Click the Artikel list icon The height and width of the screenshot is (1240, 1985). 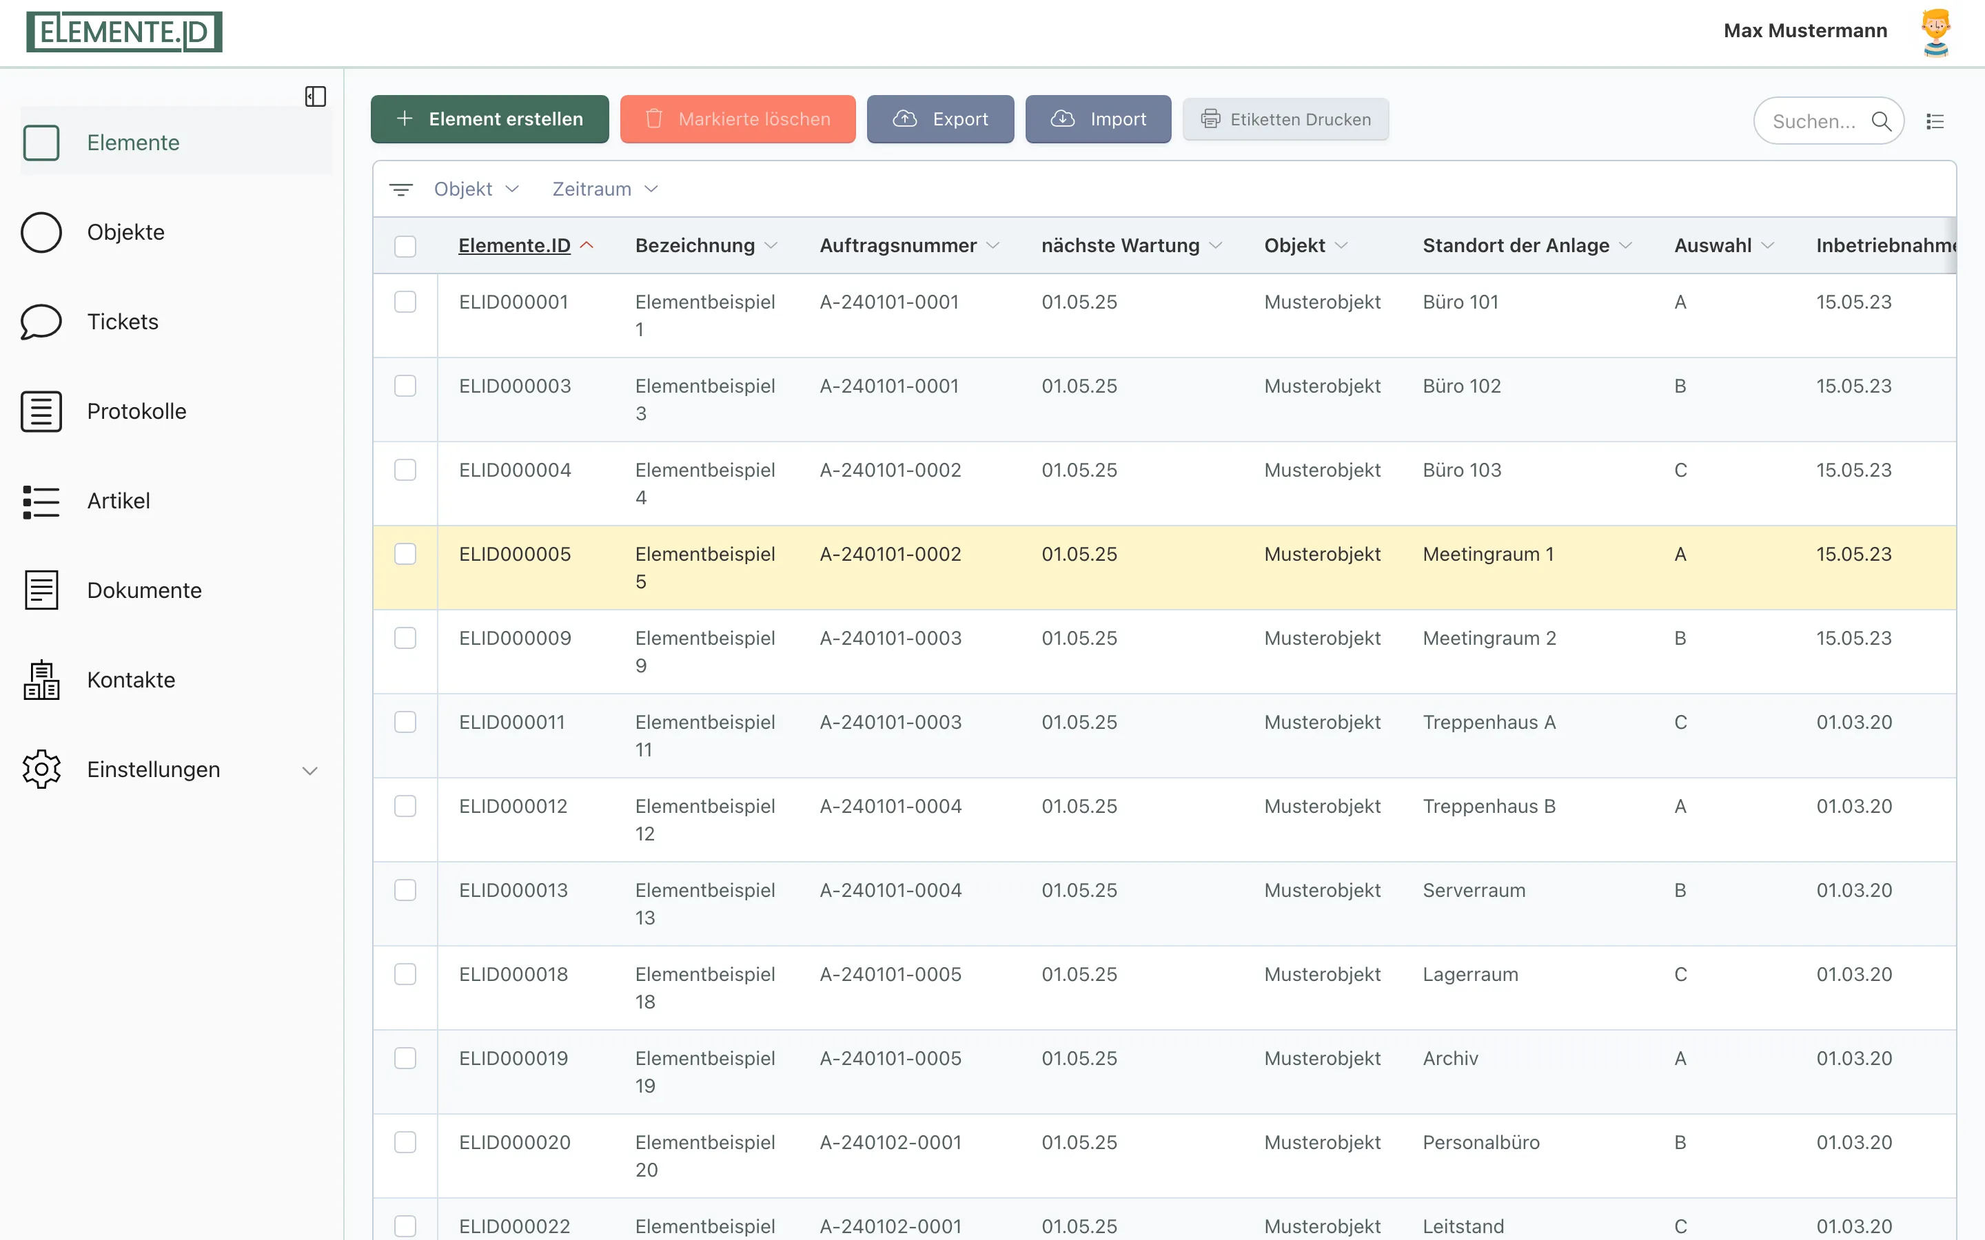(41, 501)
